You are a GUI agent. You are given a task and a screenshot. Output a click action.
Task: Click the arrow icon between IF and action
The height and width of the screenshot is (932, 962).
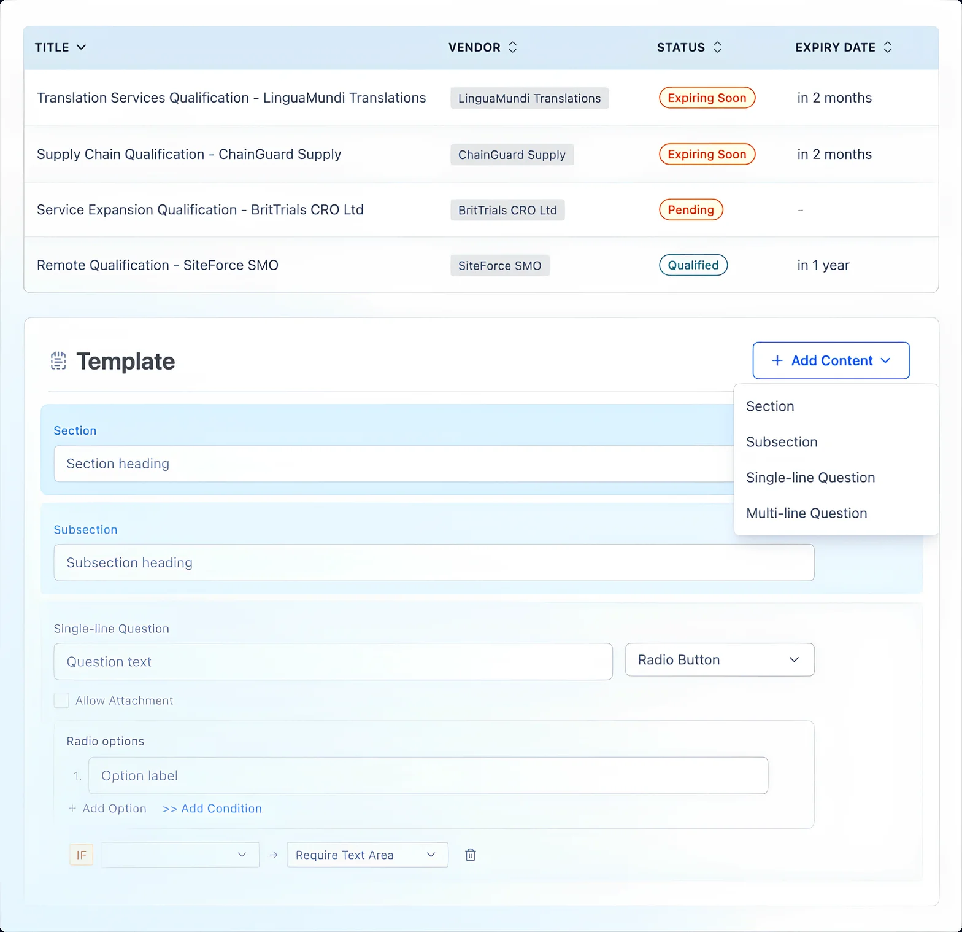(x=274, y=855)
